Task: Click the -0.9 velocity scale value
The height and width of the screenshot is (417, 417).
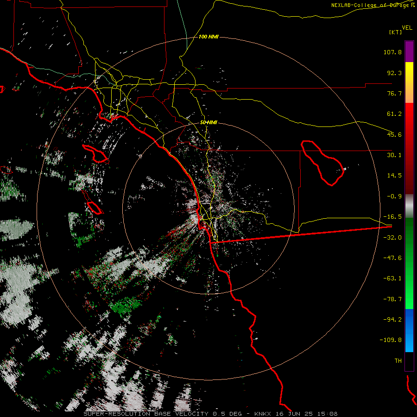Action: click(394, 196)
